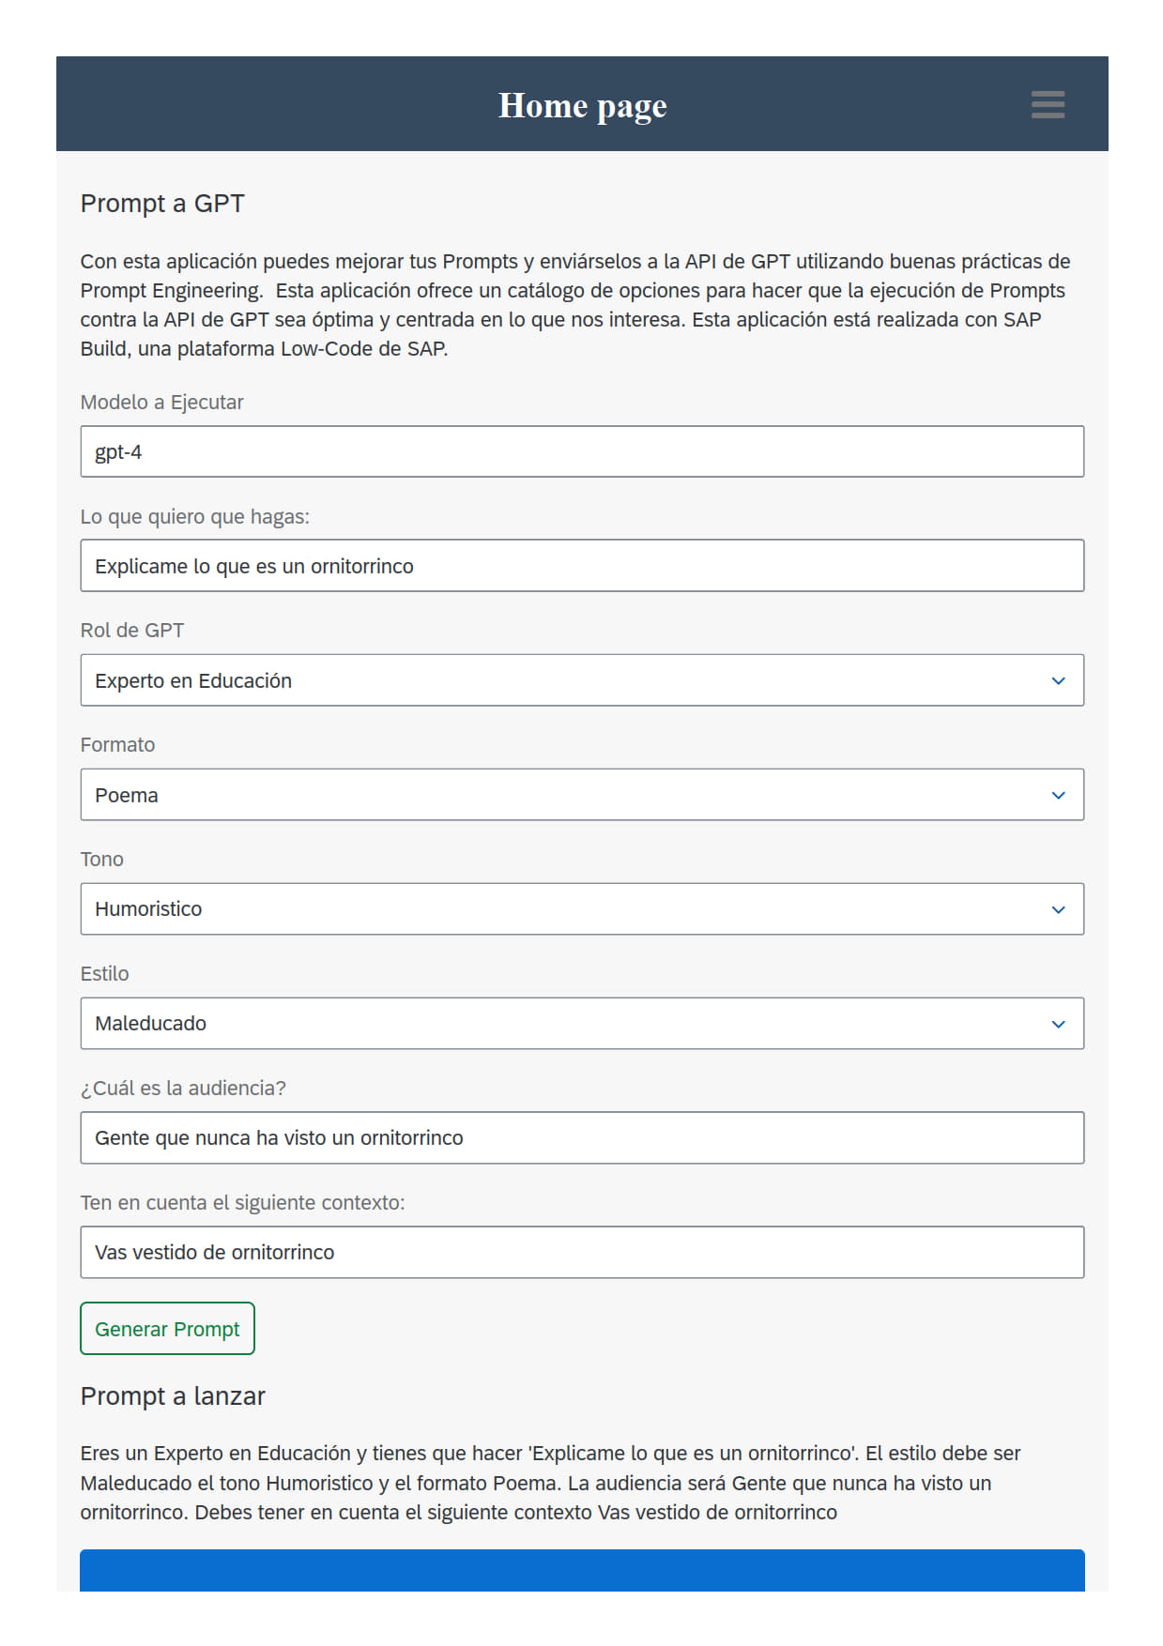Open the dropdown showing Maleducado
The image size is (1163, 1646).
[x=563, y=1024]
